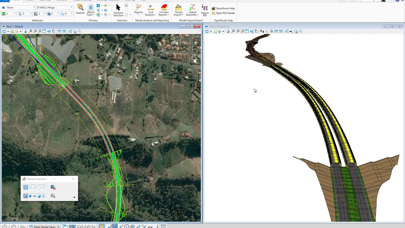Open Import Geometry tool
The image size is (405, 228).
(192, 10)
